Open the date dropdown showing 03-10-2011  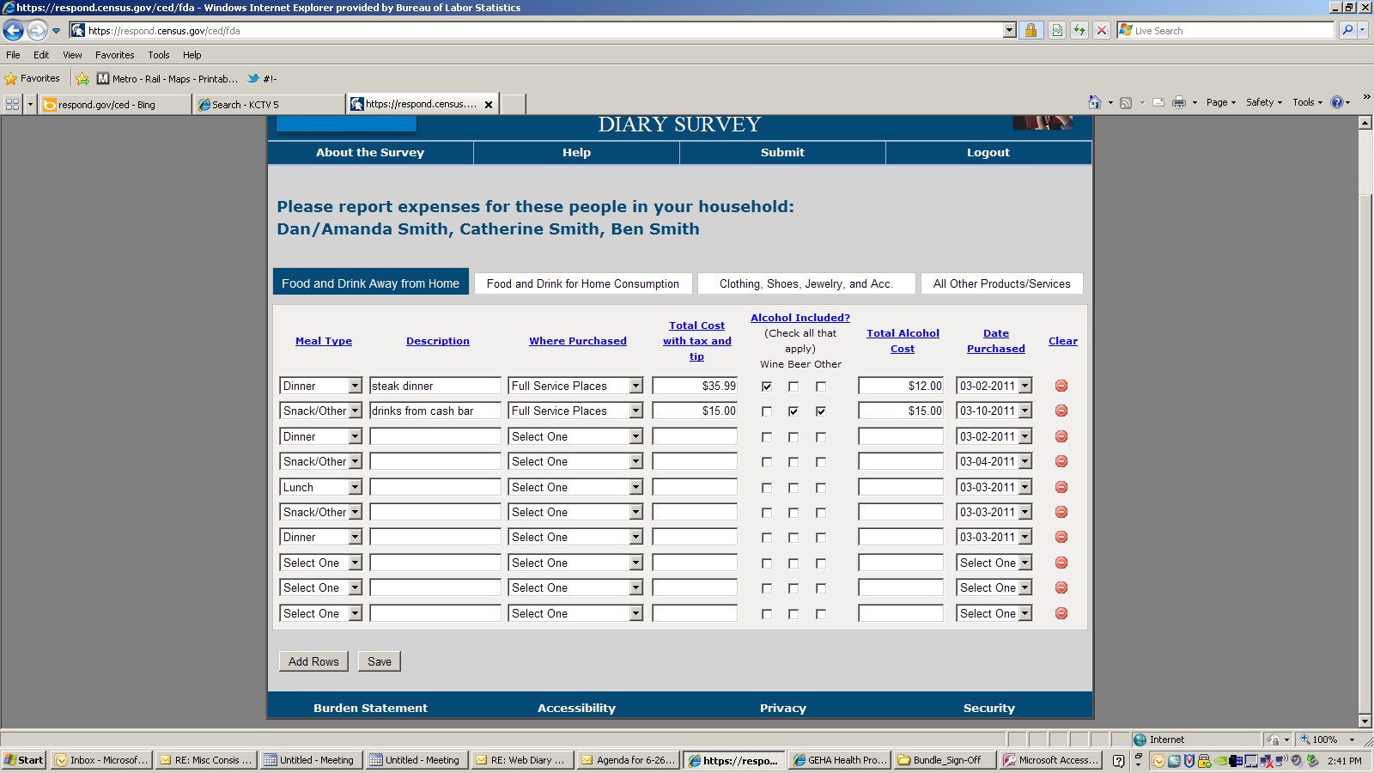[x=1024, y=411]
